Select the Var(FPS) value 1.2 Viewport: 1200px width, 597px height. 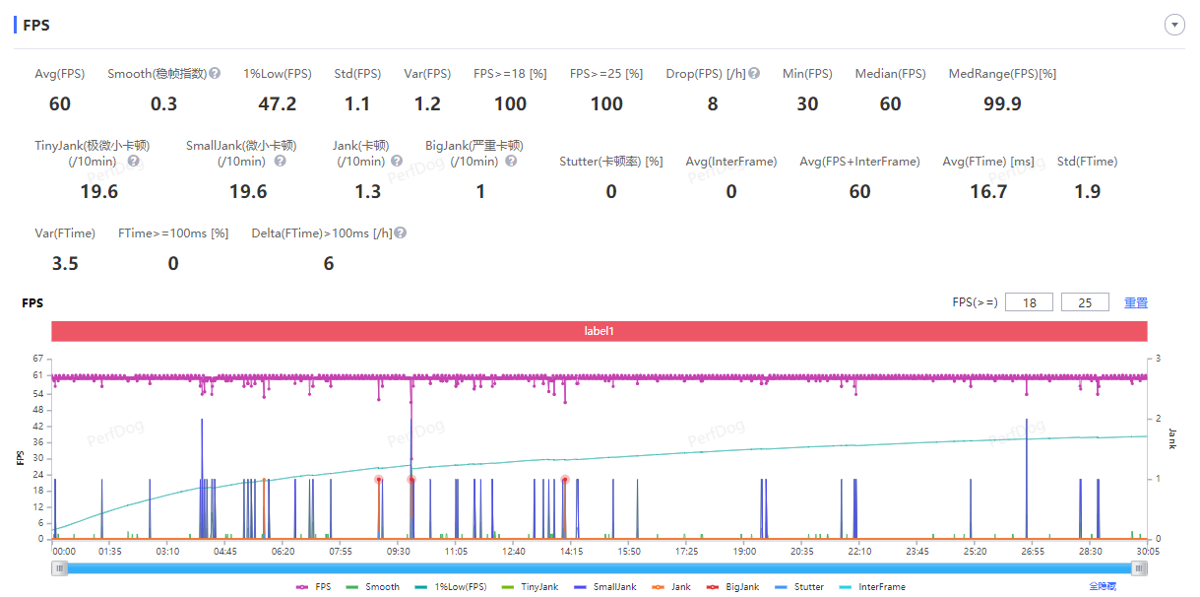coord(427,103)
